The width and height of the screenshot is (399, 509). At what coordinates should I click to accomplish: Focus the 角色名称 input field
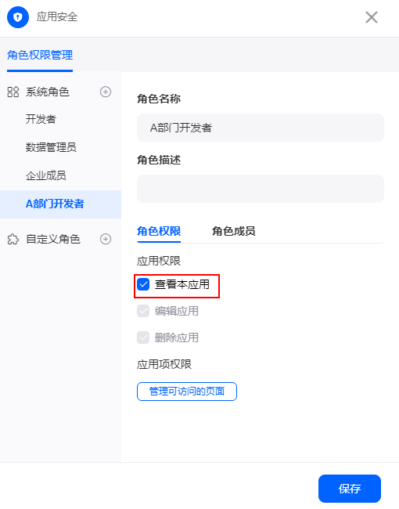(x=261, y=128)
